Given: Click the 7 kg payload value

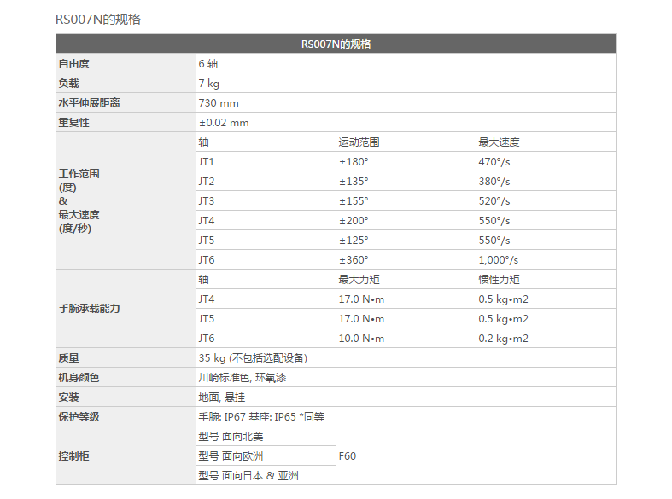Looking at the screenshot, I should click(x=209, y=84).
